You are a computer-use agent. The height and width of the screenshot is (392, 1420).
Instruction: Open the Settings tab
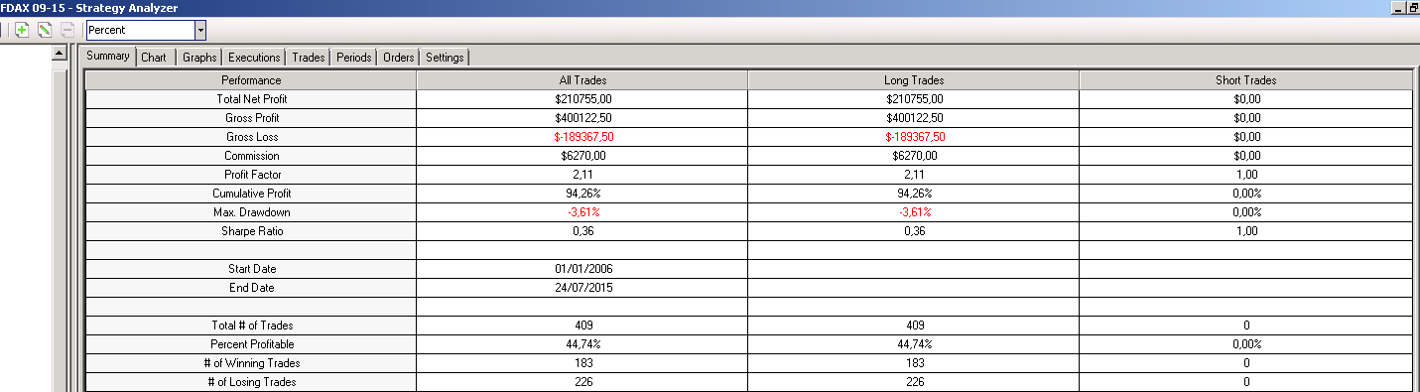(445, 58)
